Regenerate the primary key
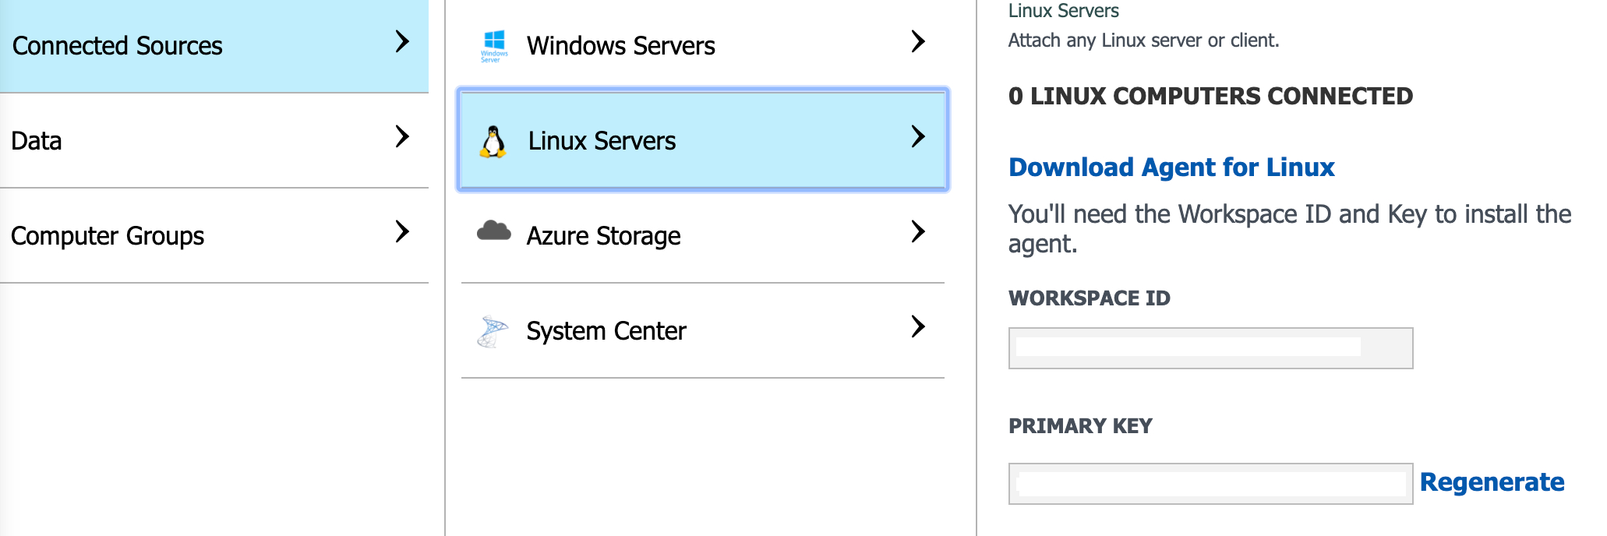Viewport: 1607px width, 536px height. [1492, 482]
